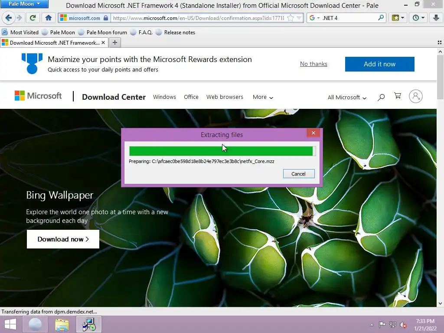
Task: Open the Action Center flag icon
Action: click(x=382, y=325)
